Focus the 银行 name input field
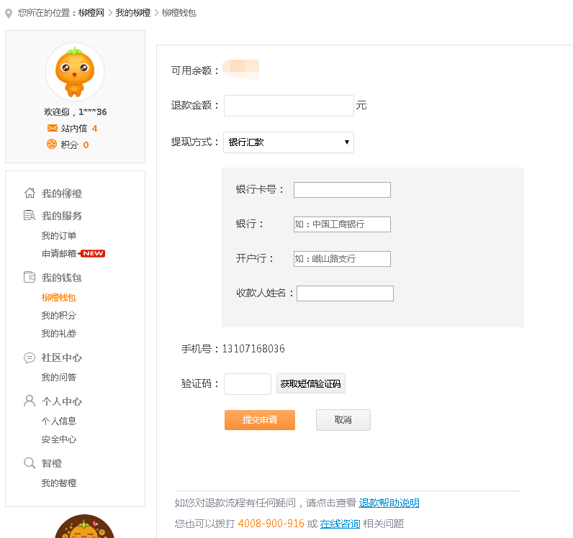This screenshot has width=573, height=538. pos(342,224)
